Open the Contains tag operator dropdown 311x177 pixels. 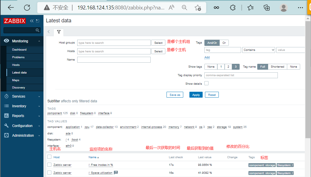[x=258, y=50]
